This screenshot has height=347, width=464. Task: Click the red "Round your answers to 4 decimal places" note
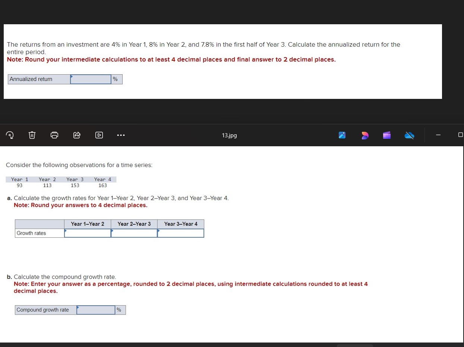(x=81, y=205)
